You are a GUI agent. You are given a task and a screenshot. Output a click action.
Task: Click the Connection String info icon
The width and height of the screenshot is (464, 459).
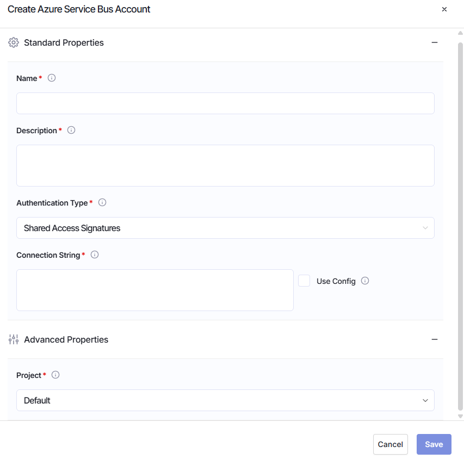[x=95, y=255]
